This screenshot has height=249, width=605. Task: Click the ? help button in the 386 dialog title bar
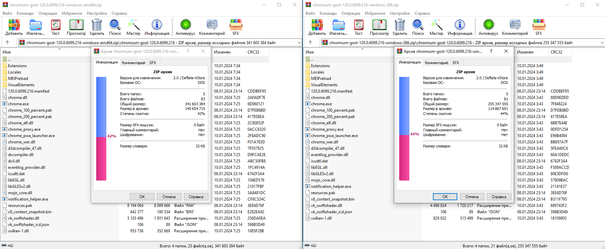491,51
